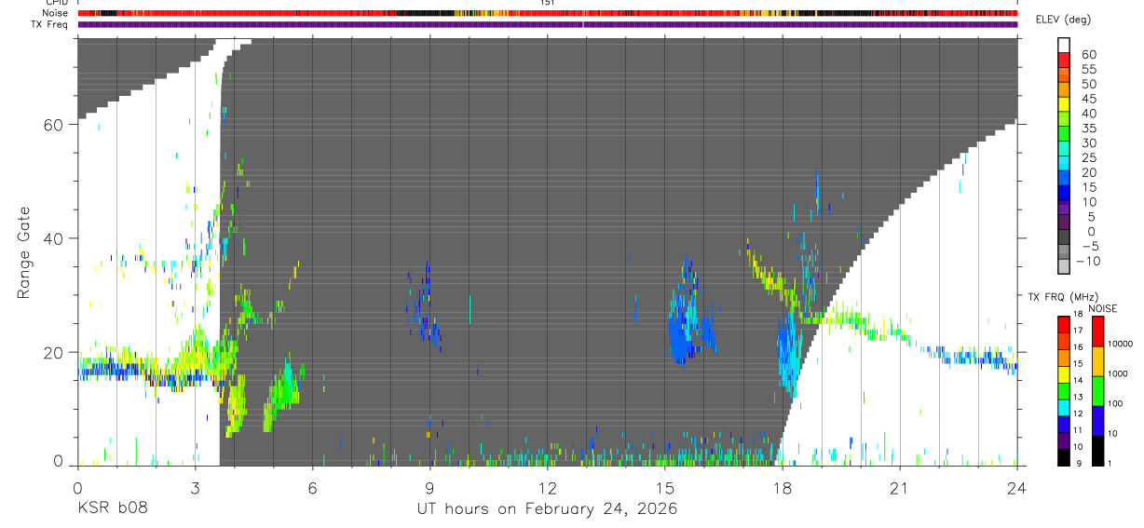Viewport: 1144px width, 528px height.
Task: Click the "1000" value in the NOISE legend
Action: tap(1119, 373)
